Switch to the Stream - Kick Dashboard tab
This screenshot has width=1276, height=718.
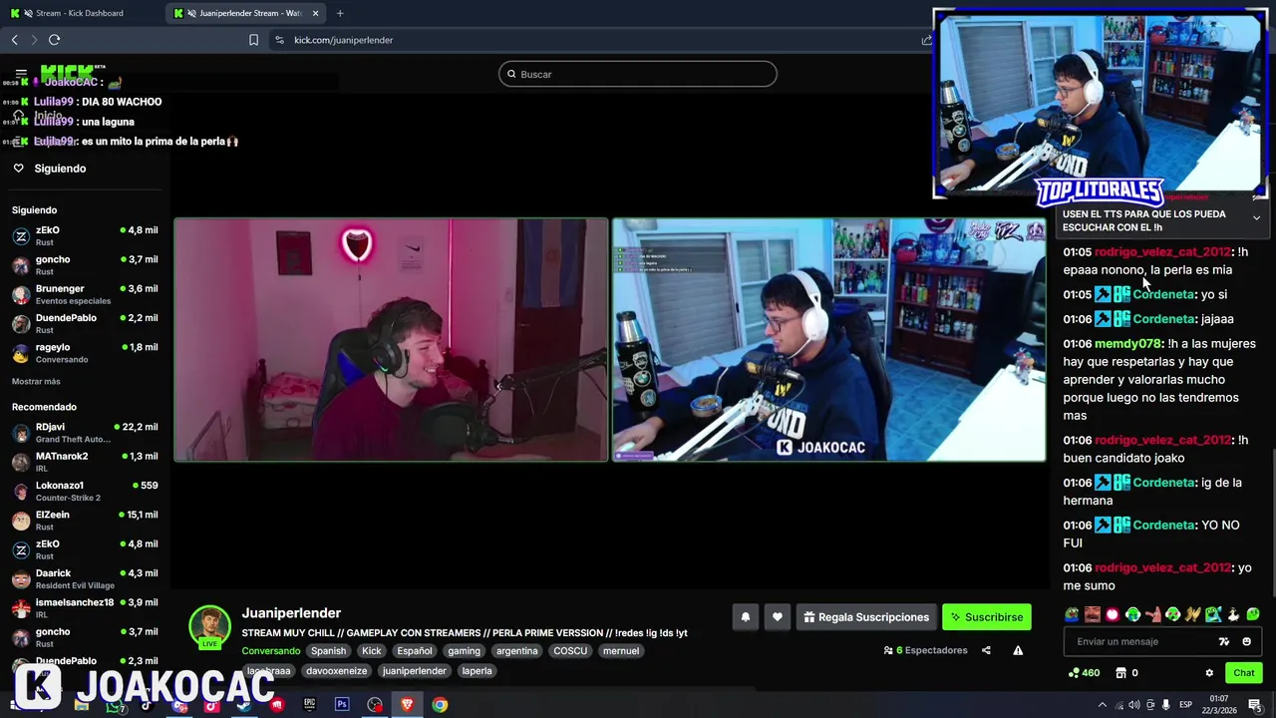(80, 13)
